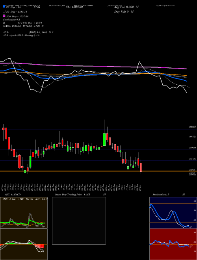The image size is (197, 260).
Task: Open the red RSI chart panel
Action: tap(173, 244)
